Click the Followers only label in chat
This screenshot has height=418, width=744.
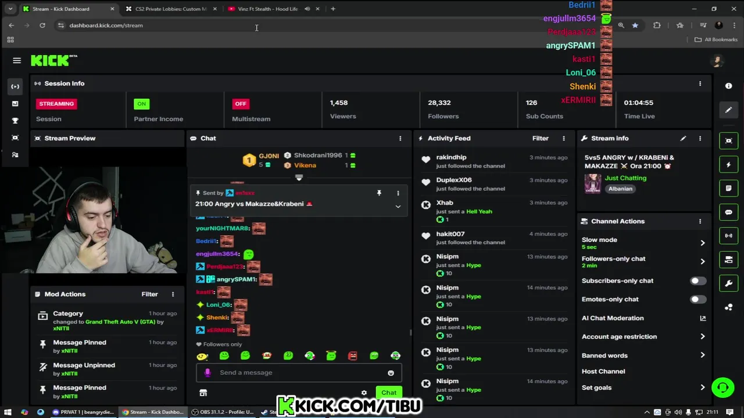(x=219, y=344)
